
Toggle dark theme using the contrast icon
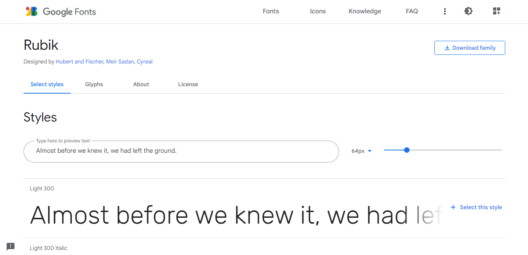click(468, 11)
